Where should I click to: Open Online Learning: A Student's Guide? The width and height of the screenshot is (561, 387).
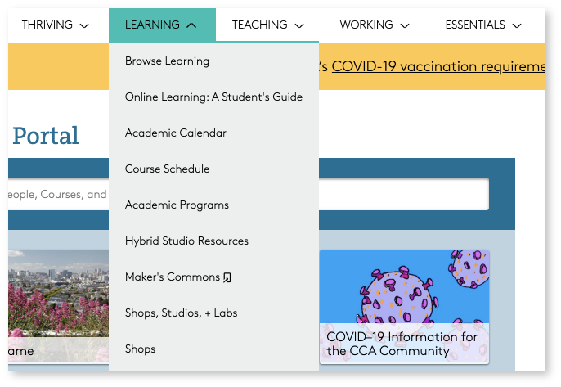coord(213,97)
